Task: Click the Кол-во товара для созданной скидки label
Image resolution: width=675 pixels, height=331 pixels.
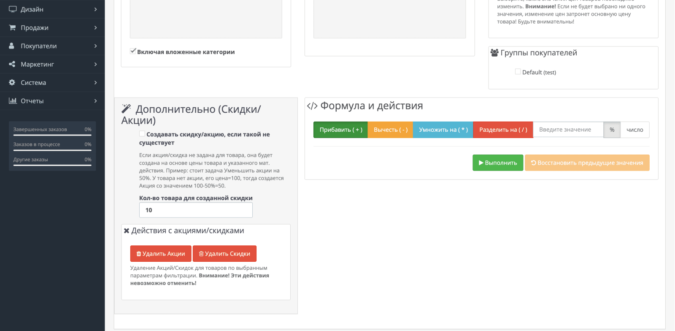Action: (196, 198)
